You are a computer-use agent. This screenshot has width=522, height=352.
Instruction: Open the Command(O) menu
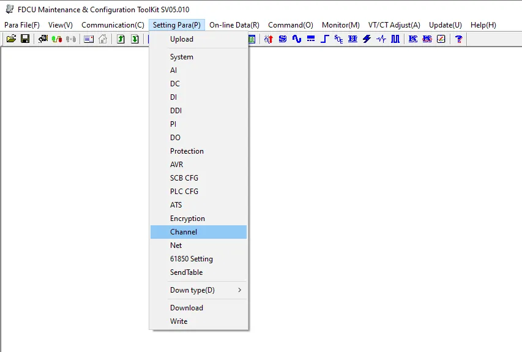click(291, 25)
